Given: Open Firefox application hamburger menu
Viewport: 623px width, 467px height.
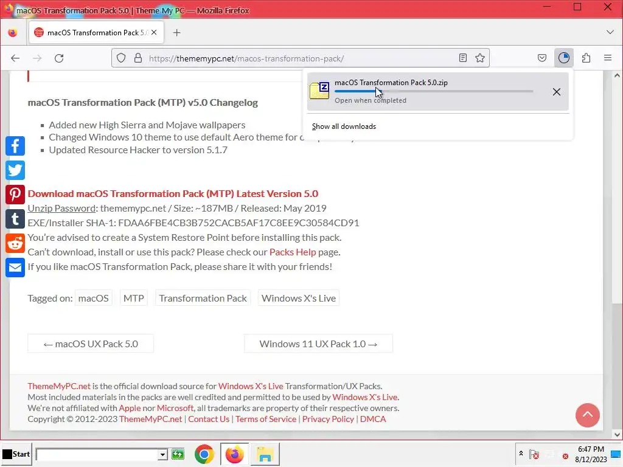Looking at the screenshot, I should [608, 58].
